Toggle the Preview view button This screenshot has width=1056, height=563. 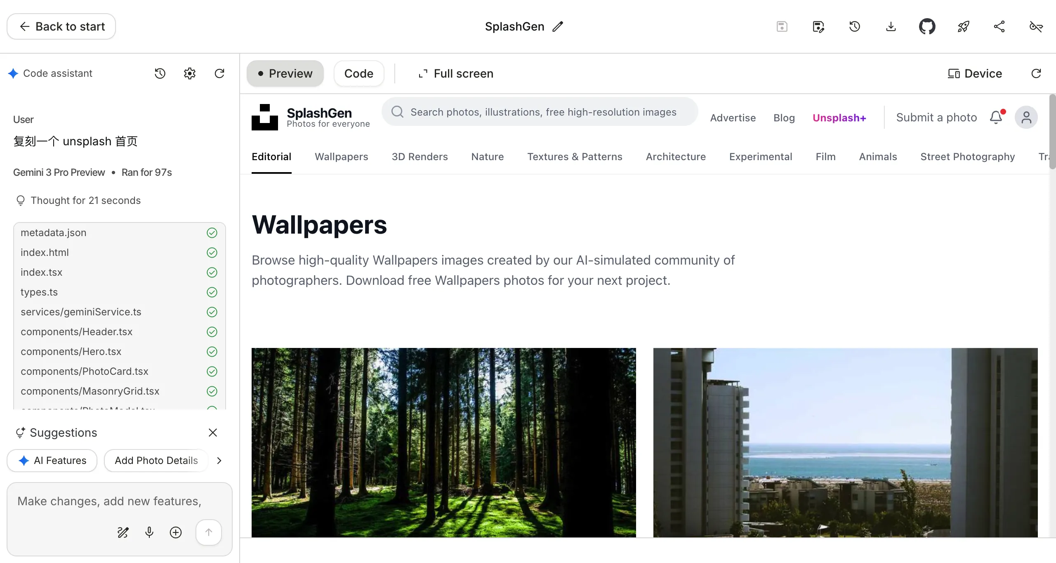pyautogui.click(x=285, y=73)
